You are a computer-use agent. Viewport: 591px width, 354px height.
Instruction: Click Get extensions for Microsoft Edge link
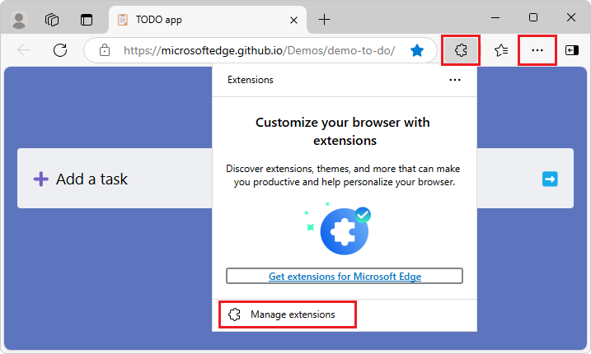tap(345, 276)
